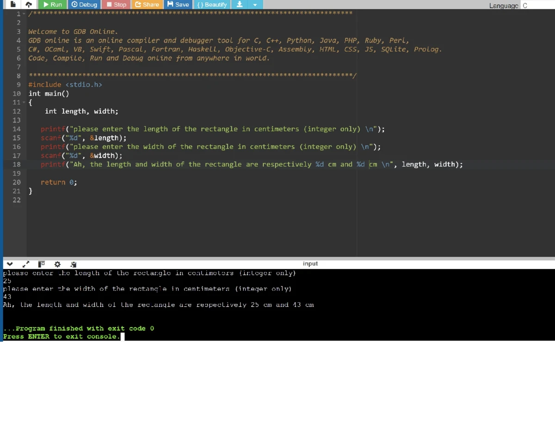
Task: Click console line 'Ah, the length and width...25 cm'
Action: point(159,305)
